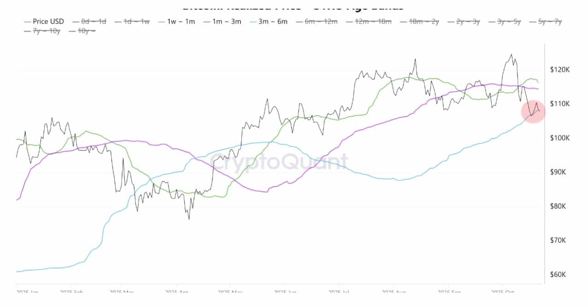Image resolution: width=588 pixels, height=306 pixels.
Task: Click the $60K y-axis label
Action: tap(560, 275)
